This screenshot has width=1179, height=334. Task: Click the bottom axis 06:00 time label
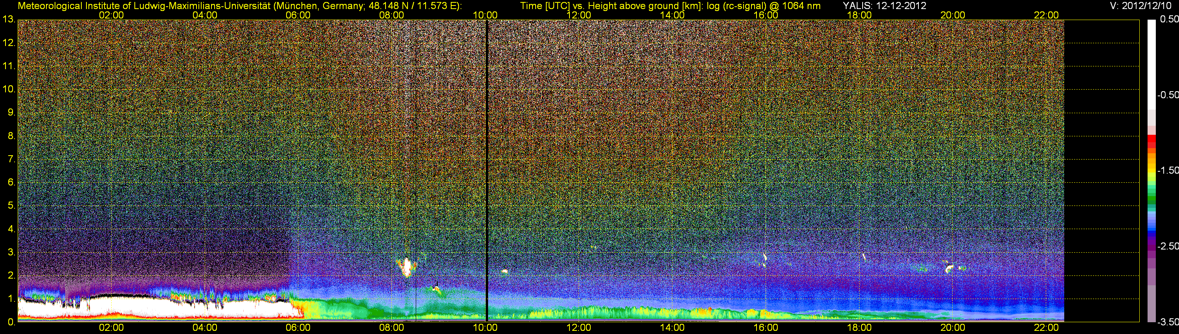point(298,328)
